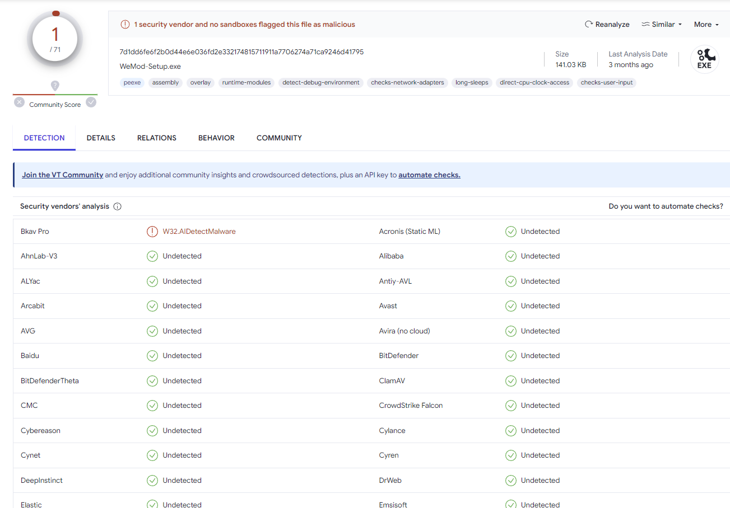The width and height of the screenshot is (730, 508).
Task: Click the AVG undetected check icon
Action: (152, 331)
